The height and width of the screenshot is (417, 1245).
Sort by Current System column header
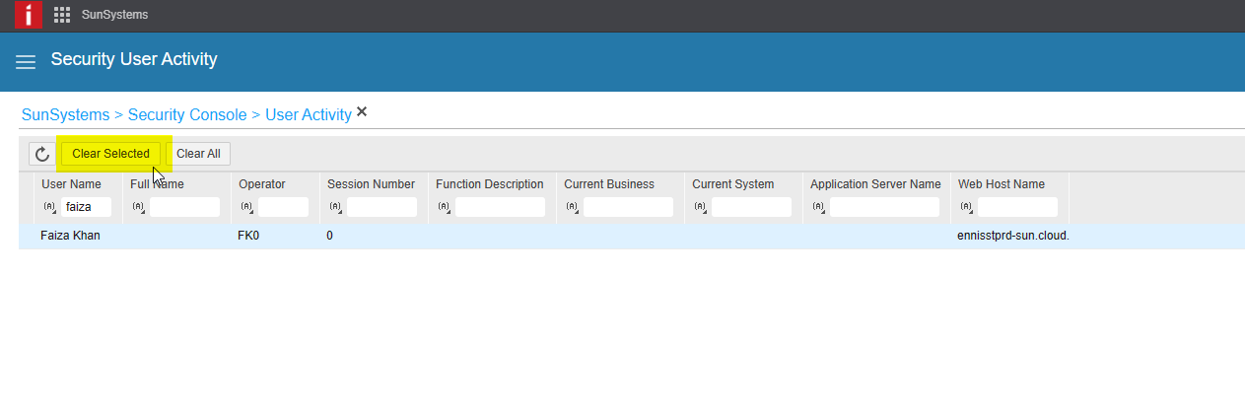pyautogui.click(x=733, y=184)
